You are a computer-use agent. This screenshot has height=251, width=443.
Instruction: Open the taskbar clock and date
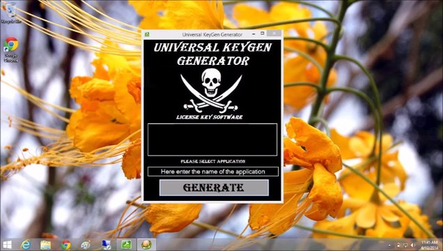click(430, 245)
